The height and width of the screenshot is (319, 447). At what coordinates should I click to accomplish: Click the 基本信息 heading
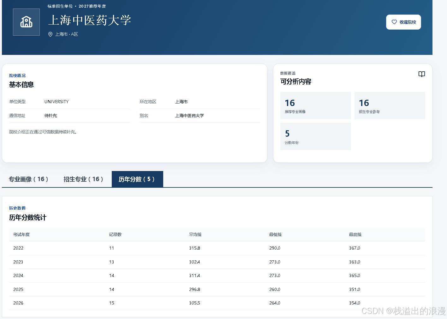tap(21, 85)
